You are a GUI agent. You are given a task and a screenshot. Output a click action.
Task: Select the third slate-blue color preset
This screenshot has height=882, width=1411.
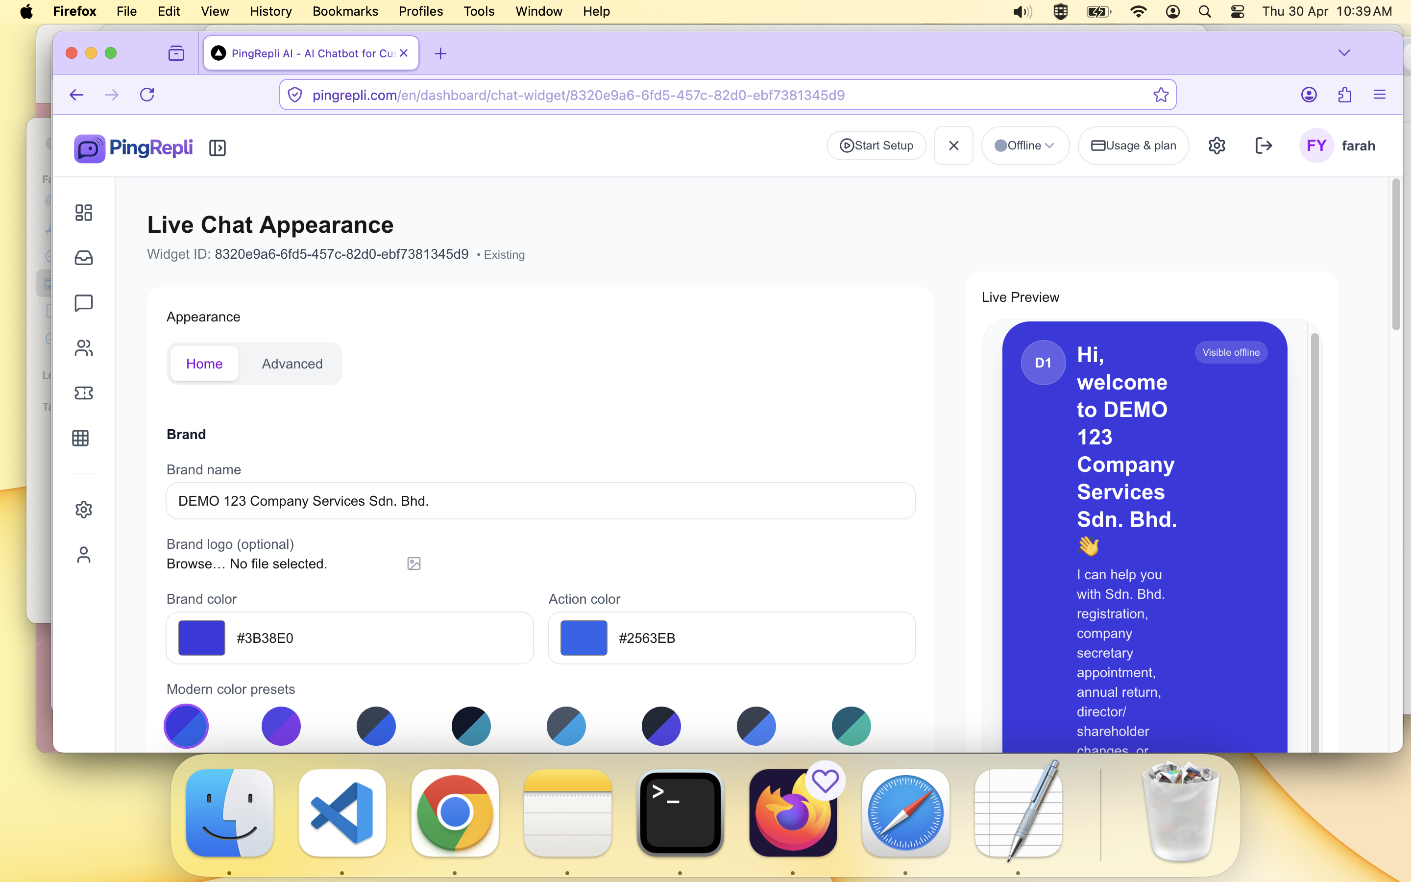point(376,726)
